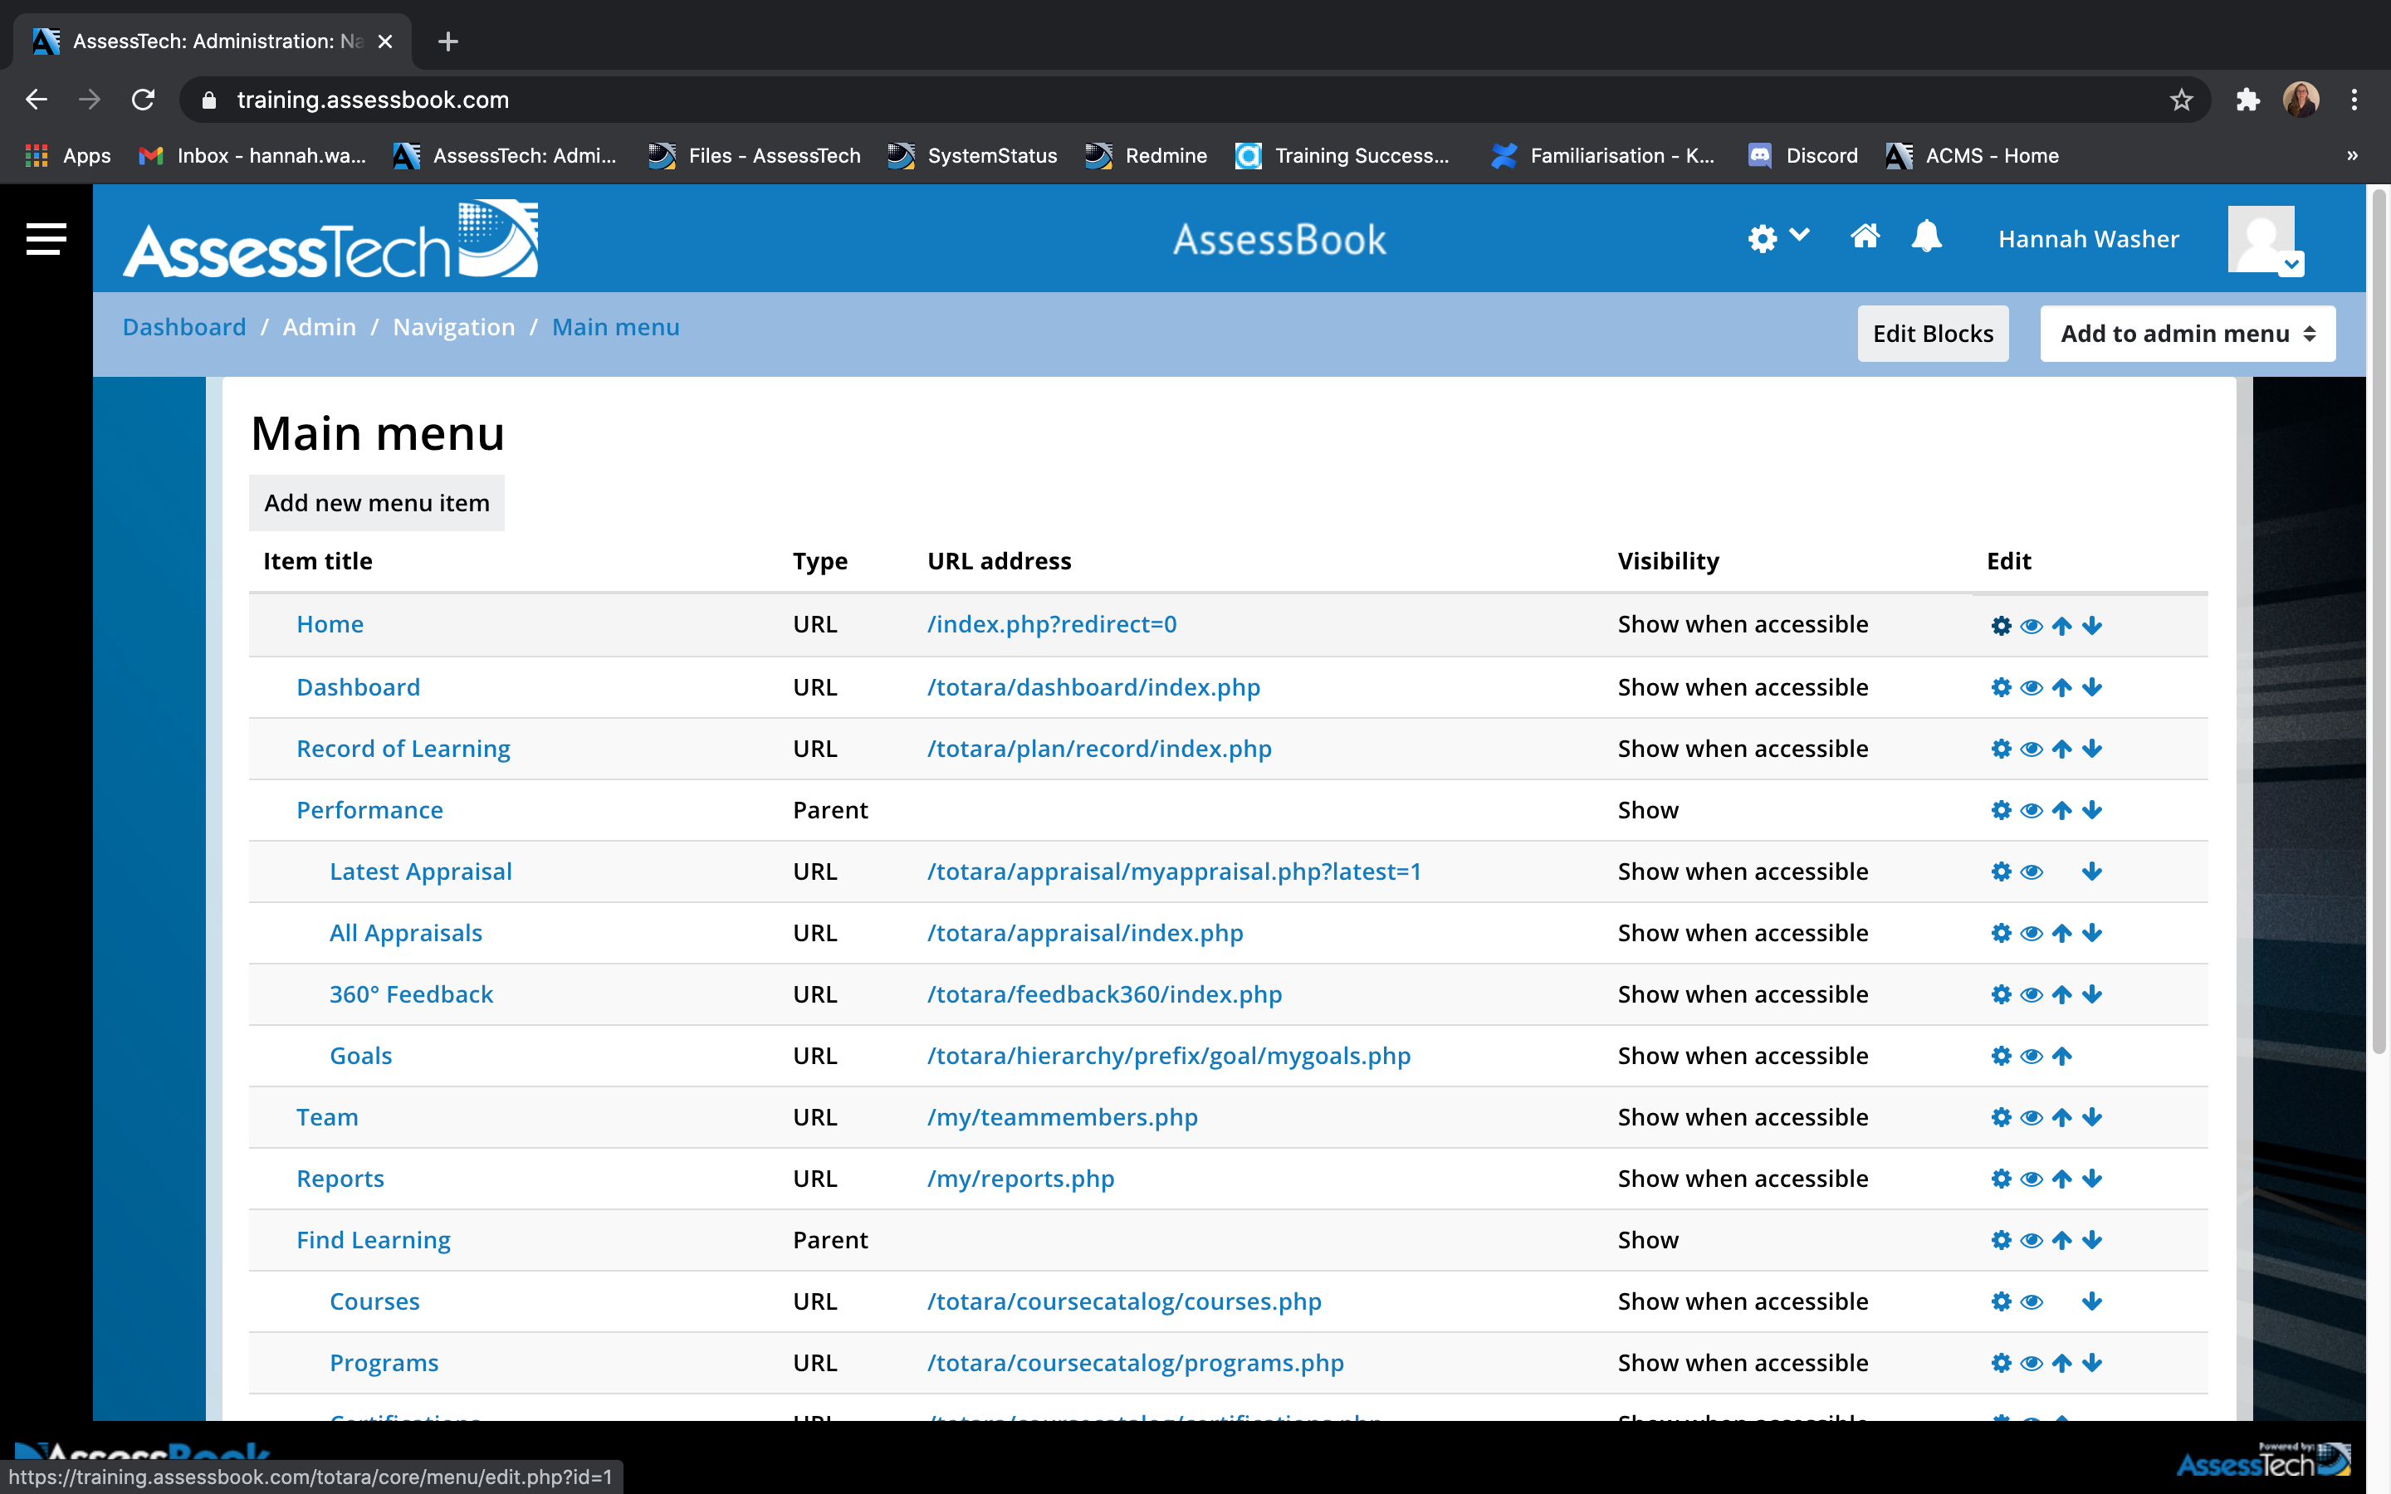
Task: Open /totara/dashboard/index.php URL link
Action: [x=1093, y=688]
